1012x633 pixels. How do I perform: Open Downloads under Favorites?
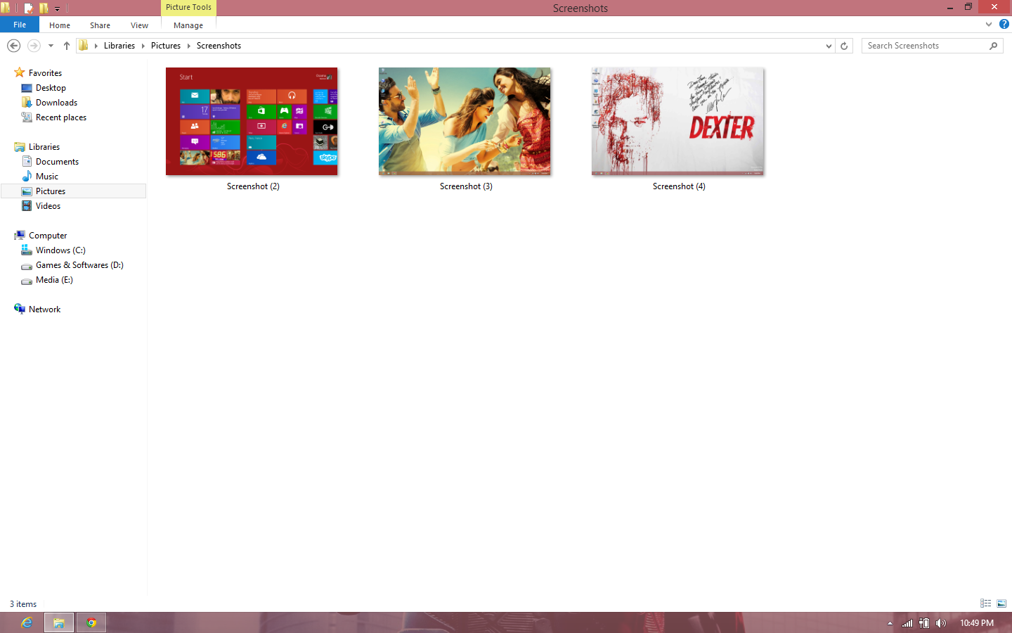pos(56,103)
